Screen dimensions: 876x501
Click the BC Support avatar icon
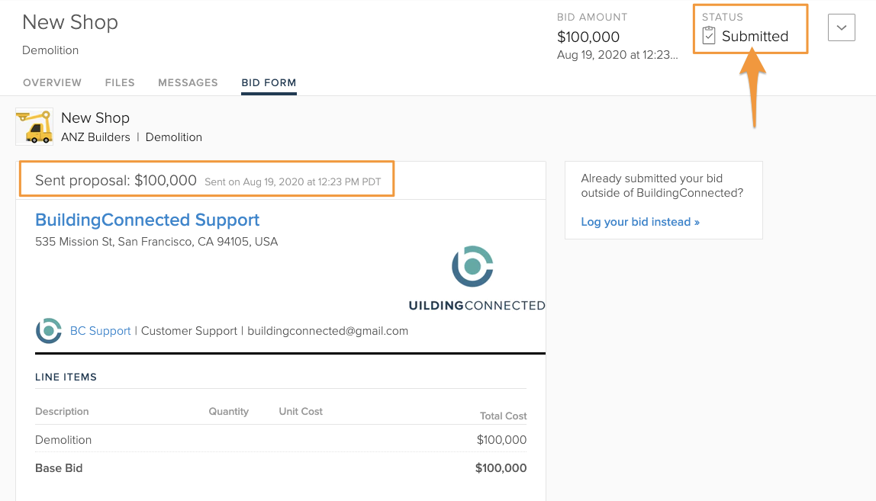49,331
